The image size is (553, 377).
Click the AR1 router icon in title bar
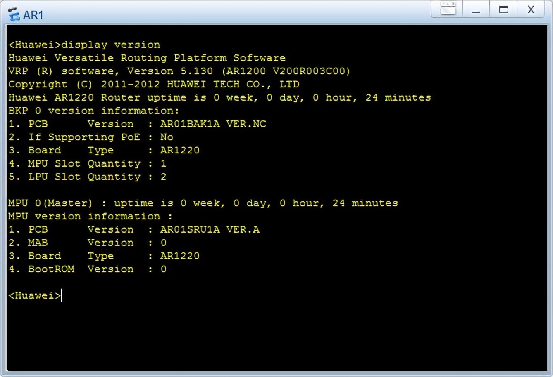(x=14, y=14)
